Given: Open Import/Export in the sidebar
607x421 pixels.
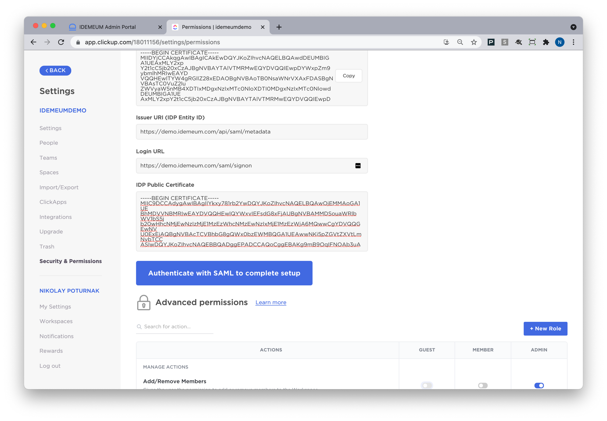Looking at the screenshot, I should [x=59, y=187].
